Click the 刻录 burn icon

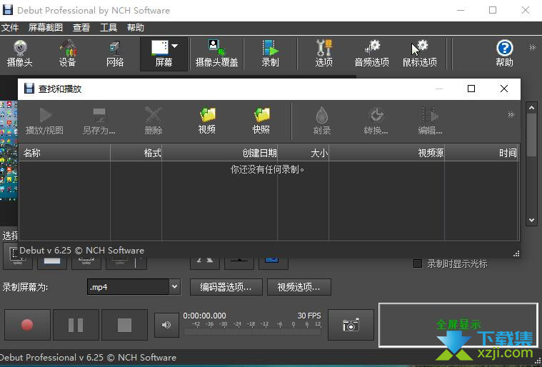(x=322, y=121)
